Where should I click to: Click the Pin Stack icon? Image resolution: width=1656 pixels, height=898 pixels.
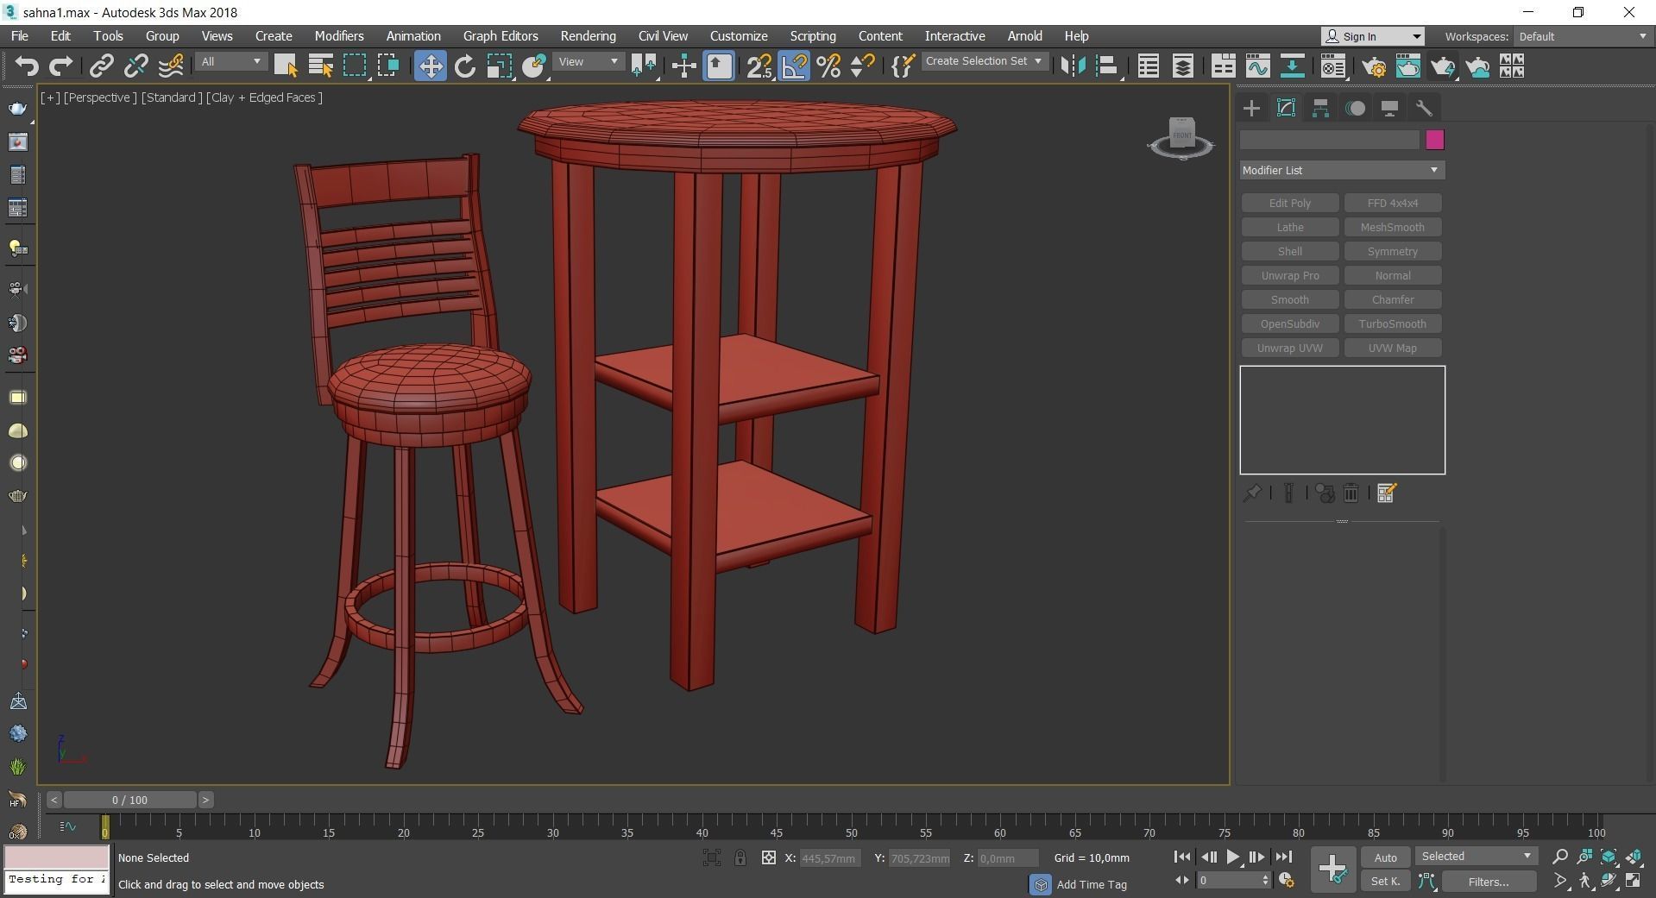tap(1251, 493)
